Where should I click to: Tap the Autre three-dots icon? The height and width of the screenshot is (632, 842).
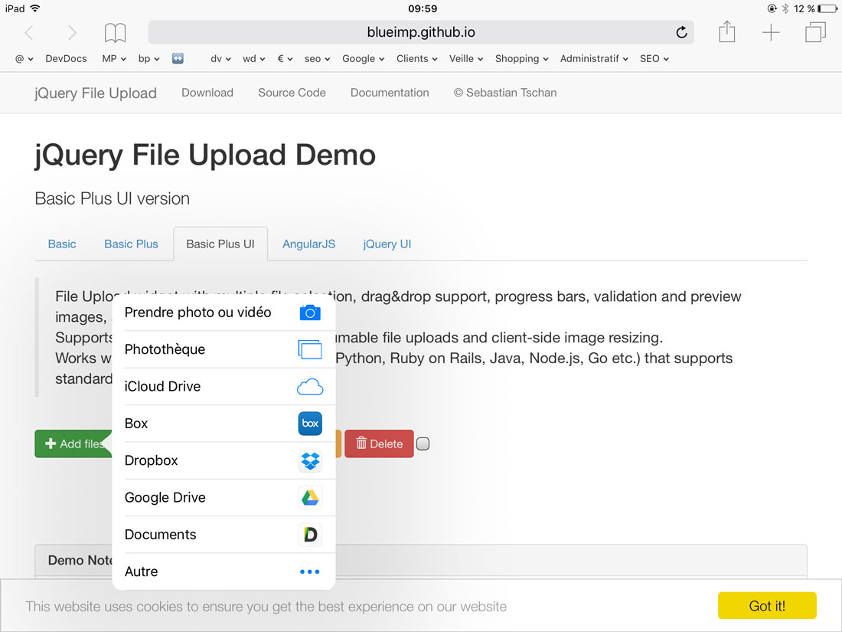pos(310,571)
